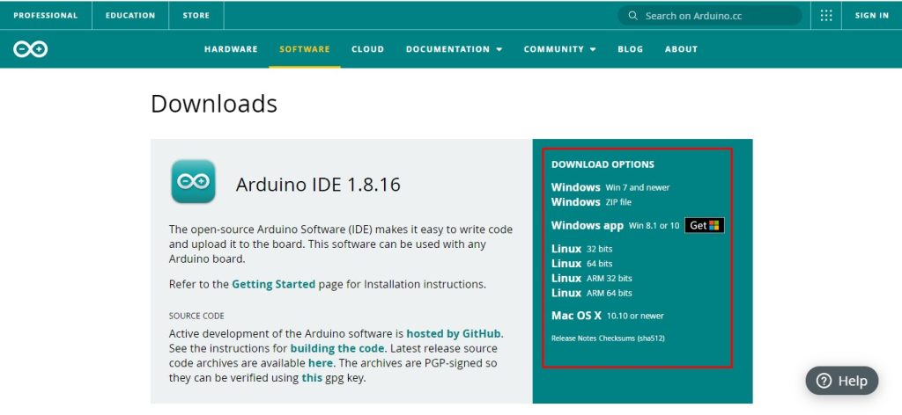Open the STORE top link
The image size is (902, 415).
(196, 16)
